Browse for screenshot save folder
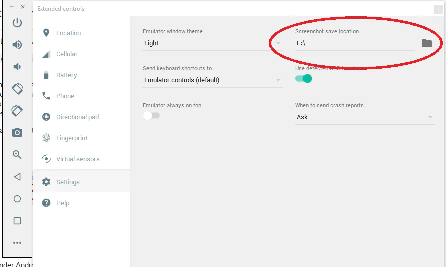The height and width of the screenshot is (267, 446). [x=426, y=43]
